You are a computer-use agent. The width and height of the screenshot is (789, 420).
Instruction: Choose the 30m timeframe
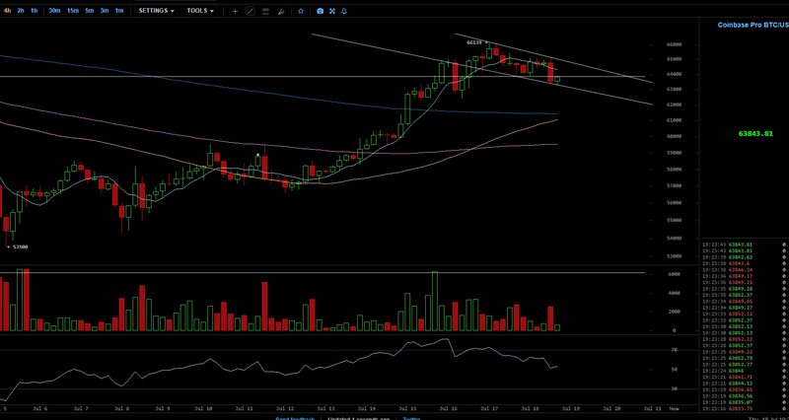pyautogui.click(x=55, y=11)
